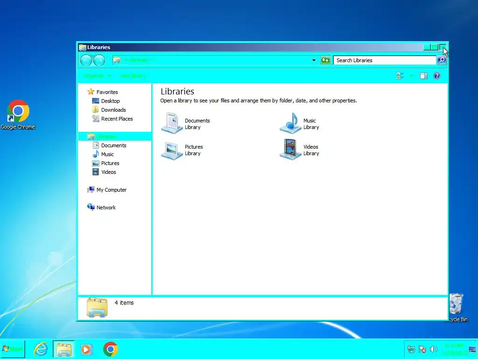Click the taskbar clock

click(x=455, y=349)
